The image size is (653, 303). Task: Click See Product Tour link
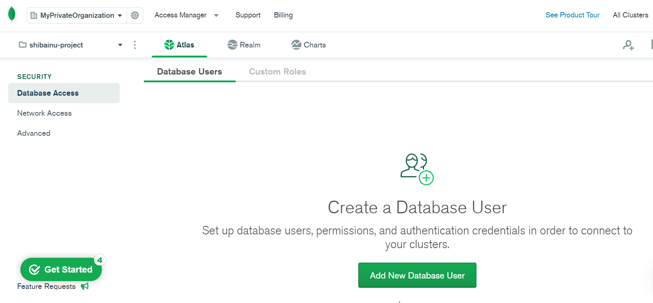coord(572,15)
